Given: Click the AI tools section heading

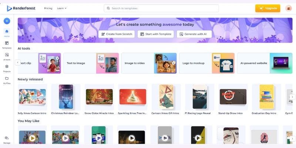Looking at the screenshot, I should [x=24, y=48].
